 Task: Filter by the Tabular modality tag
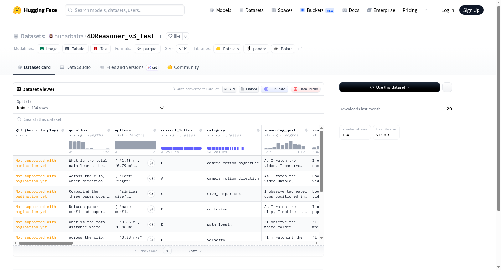pyautogui.click(x=75, y=49)
